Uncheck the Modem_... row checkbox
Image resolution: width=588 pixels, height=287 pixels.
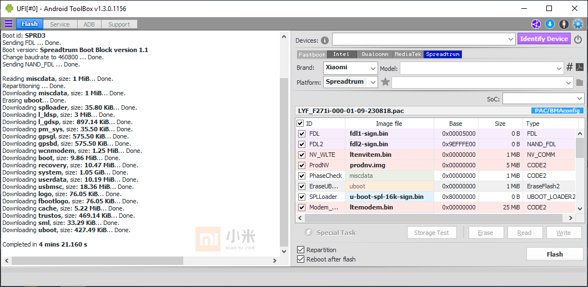301,207
